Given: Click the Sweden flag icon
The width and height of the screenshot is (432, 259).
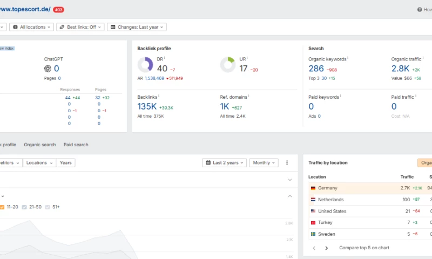Looking at the screenshot, I should click(313, 234).
